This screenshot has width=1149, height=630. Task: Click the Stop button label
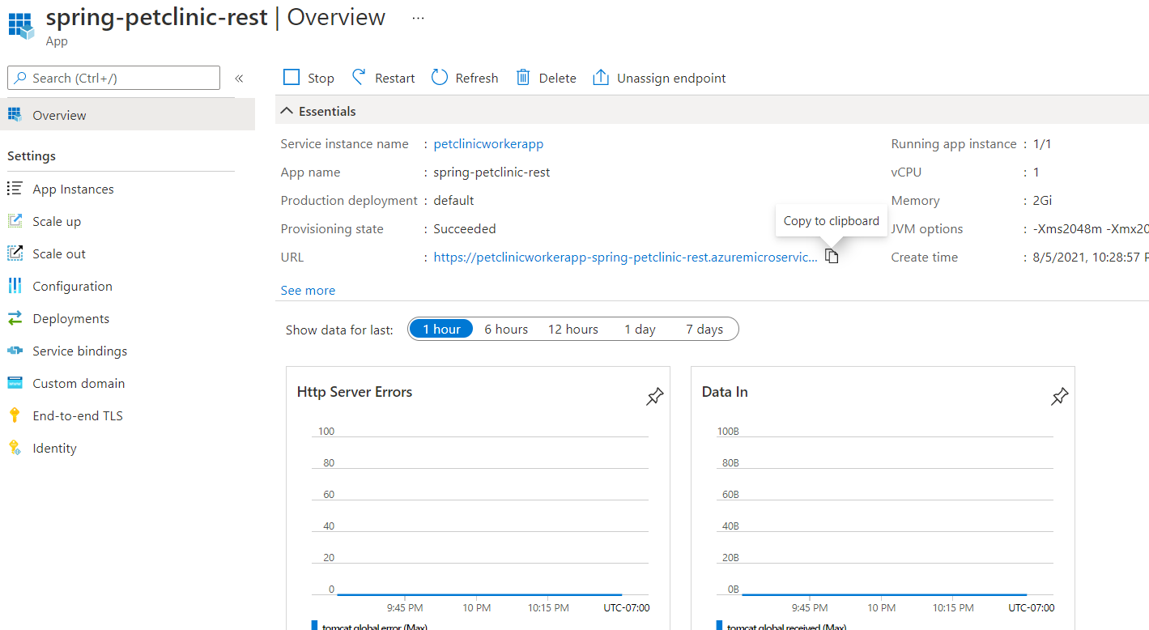[x=321, y=78]
